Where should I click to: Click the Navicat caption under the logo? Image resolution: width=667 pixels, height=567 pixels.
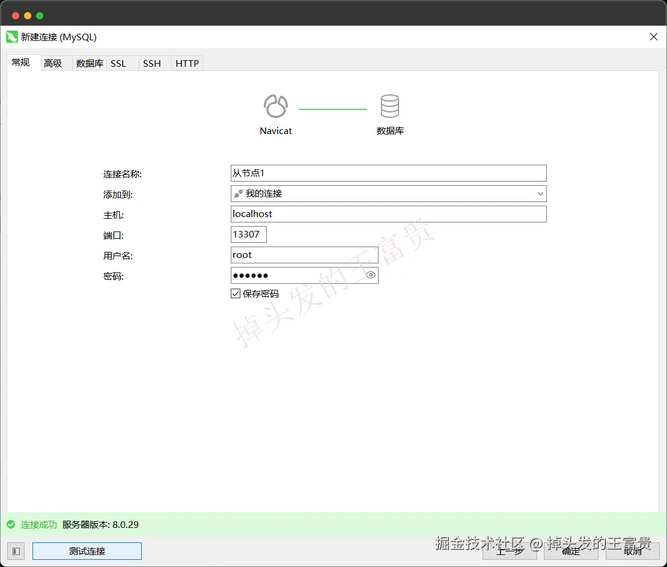coord(276,130)
